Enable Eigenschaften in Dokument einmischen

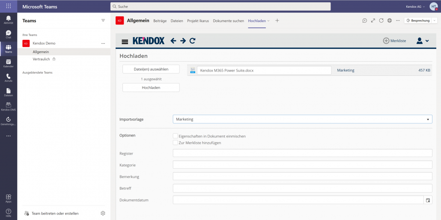[x=175, y=136]
